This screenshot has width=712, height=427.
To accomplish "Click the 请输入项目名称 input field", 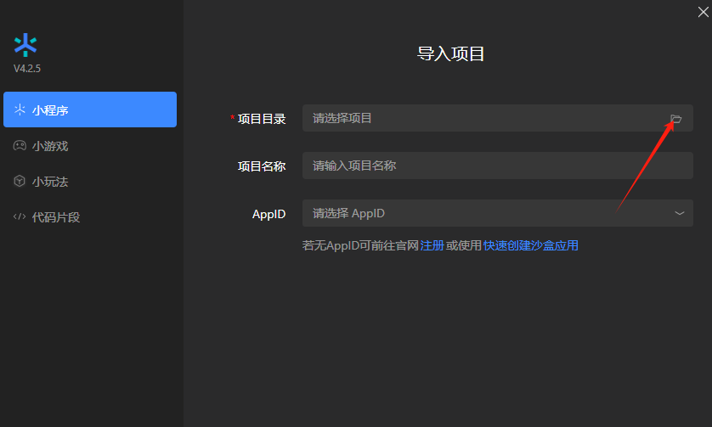I will point(497,166).
